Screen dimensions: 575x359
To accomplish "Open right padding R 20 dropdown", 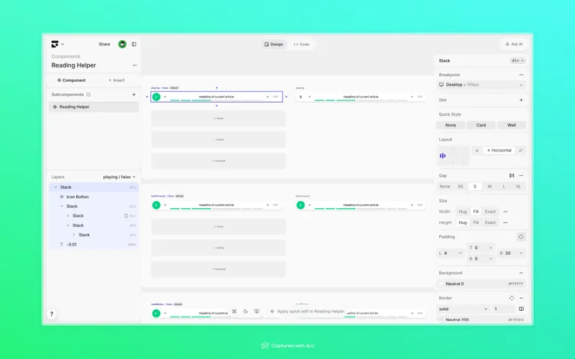I will 511,253.
